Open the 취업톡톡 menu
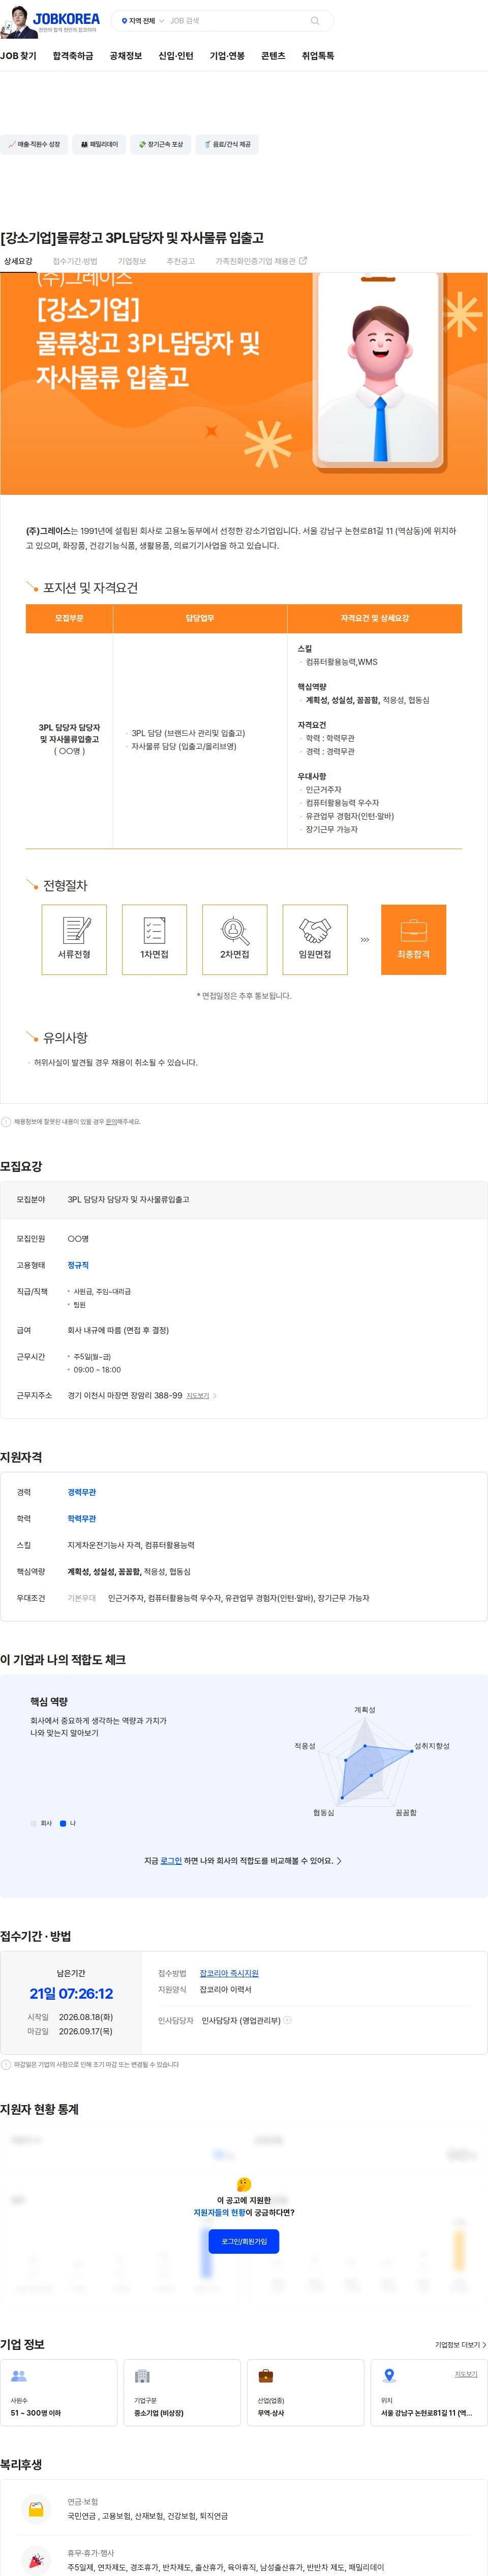This screenshot has width=488, height=2576. point(318,56)
